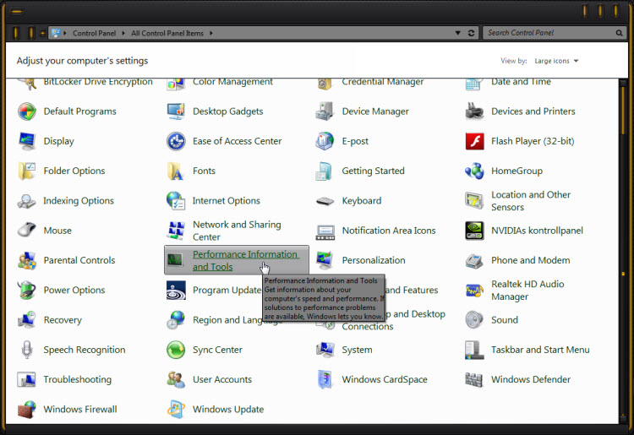The height and width of the screenshot is (435, 634).
Task: Click the Devices and Printers icon
Action: 474,111
